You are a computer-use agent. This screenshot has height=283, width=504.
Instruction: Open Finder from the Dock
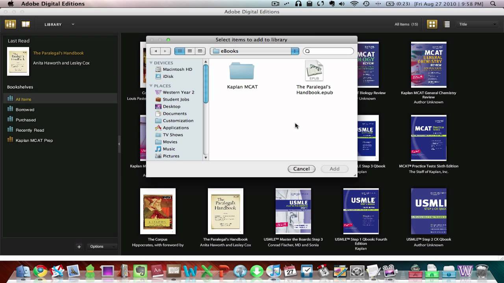[x=23, y=272]
